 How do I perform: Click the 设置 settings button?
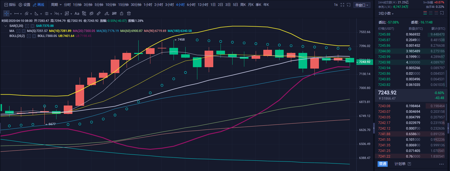[24, 5]
